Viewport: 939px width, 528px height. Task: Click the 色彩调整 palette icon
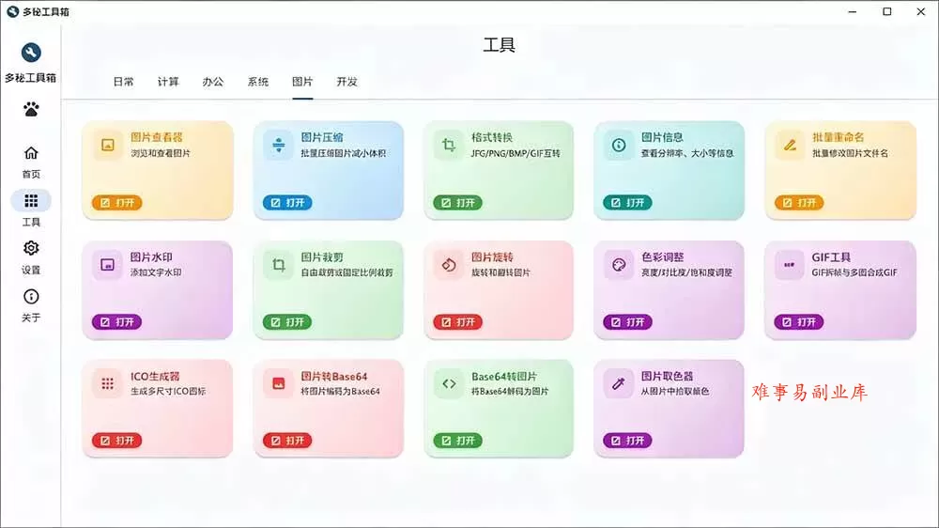[619, 265]
